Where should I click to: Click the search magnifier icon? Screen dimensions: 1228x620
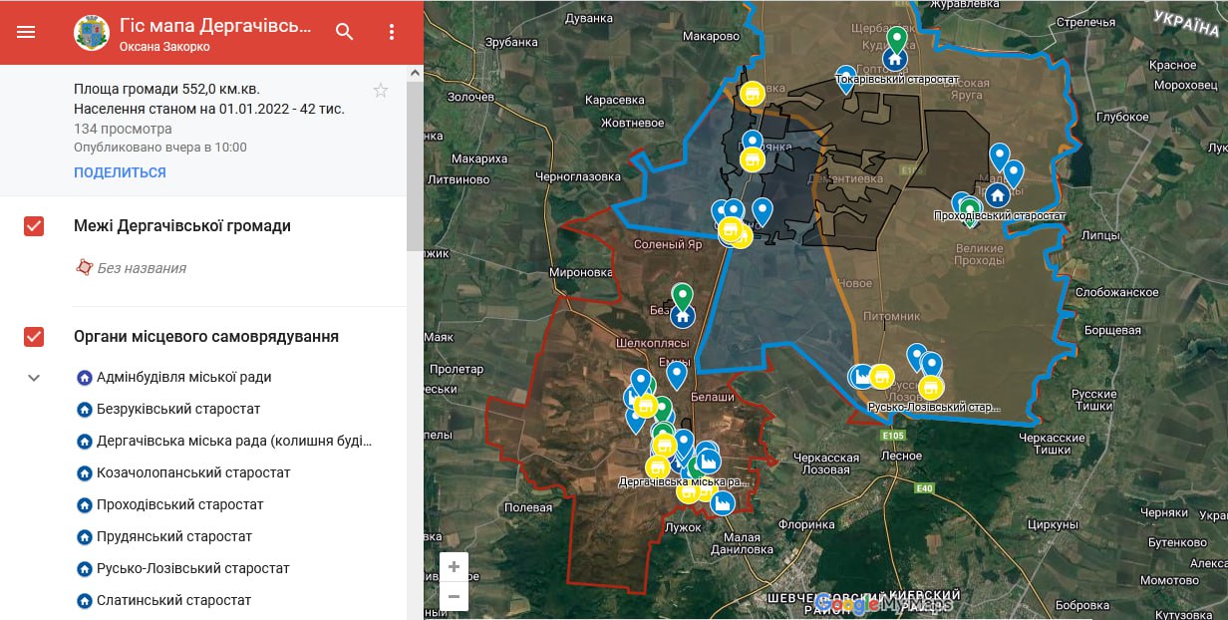pyautogui.click(x=345, y=32)
